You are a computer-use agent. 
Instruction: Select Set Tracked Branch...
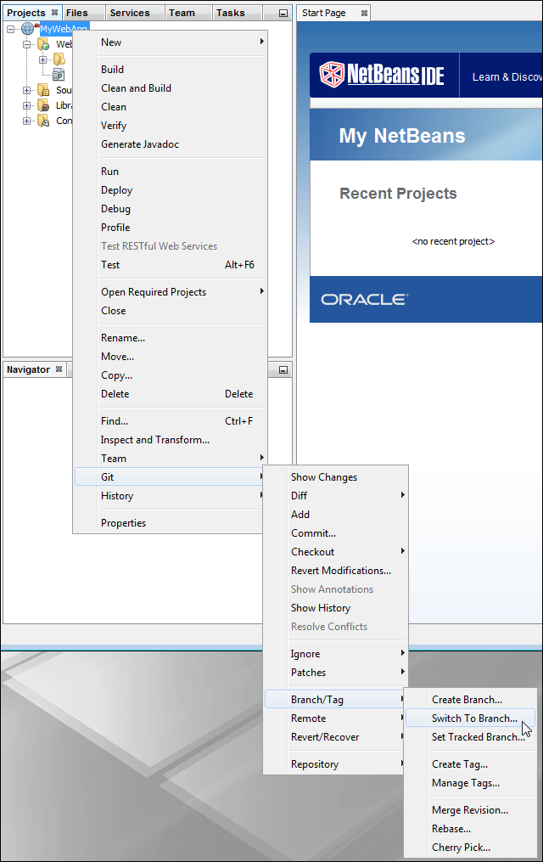[x=471, y=737]
